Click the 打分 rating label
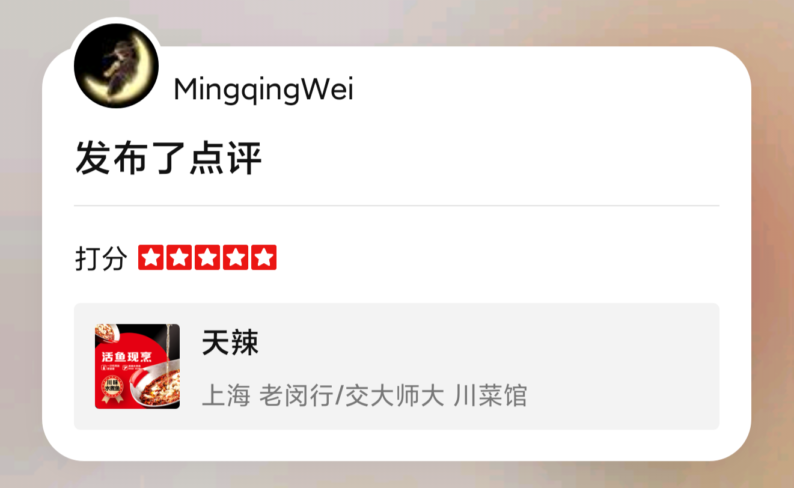This screenshot has height=488, width=794. [x=101, y=259]
